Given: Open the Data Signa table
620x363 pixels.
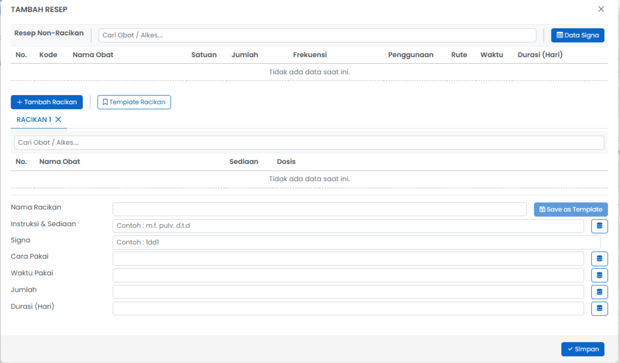Looking at the screenshot, I should 577,35.
